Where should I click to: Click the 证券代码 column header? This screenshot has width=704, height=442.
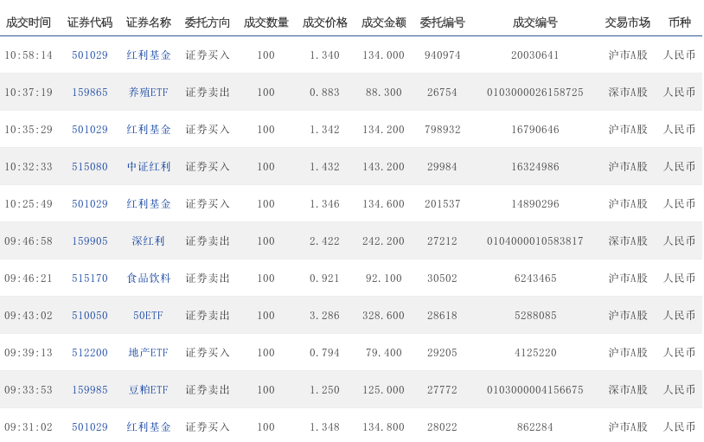[x=90, y=22]
